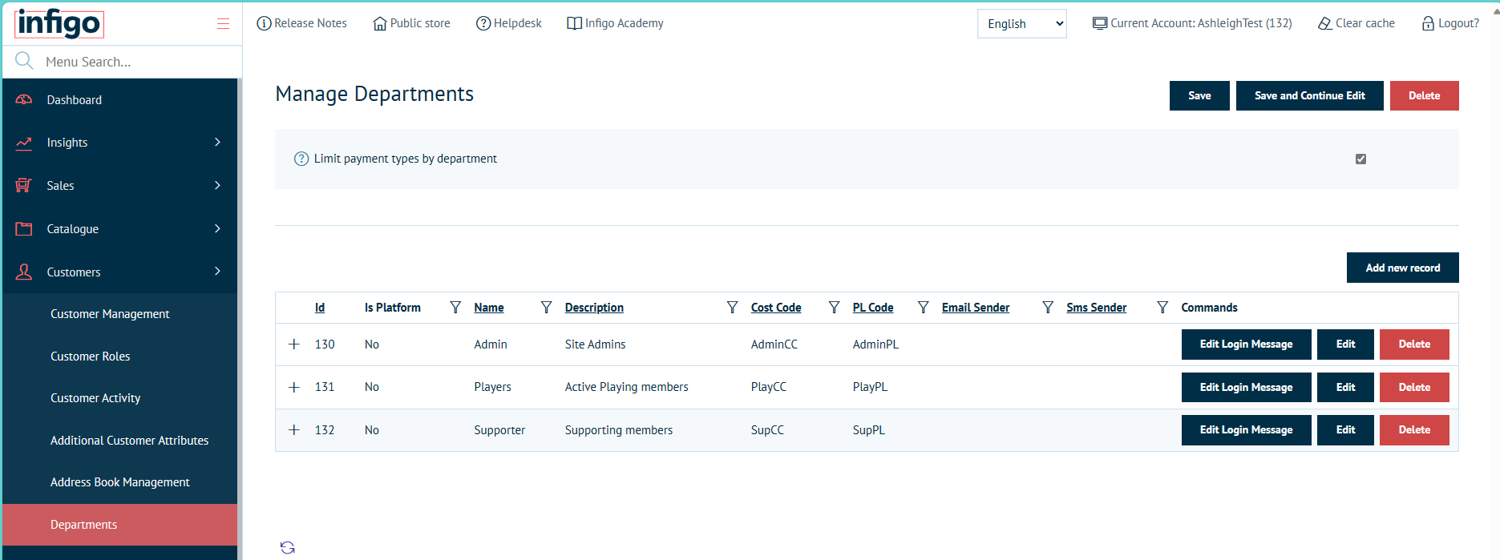Click Edit Login Message for Supporter row

click(1246, 430)
